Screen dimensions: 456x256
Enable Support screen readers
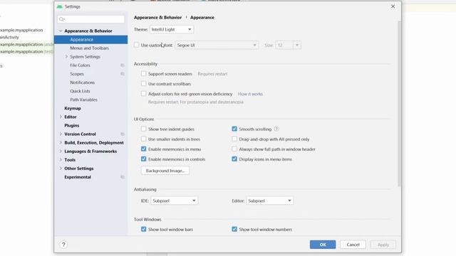click(x=143, y=74)
